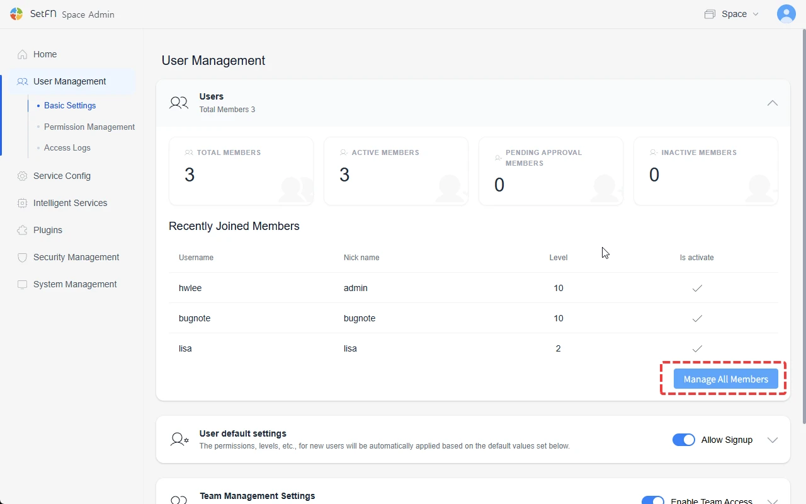Click the Intelligent Services chip icon
806x504 pixels.
tap(23, 203)
